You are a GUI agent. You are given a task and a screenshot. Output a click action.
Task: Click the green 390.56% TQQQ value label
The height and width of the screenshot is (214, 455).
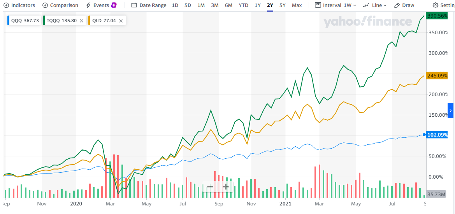click(x=437, y=16)
